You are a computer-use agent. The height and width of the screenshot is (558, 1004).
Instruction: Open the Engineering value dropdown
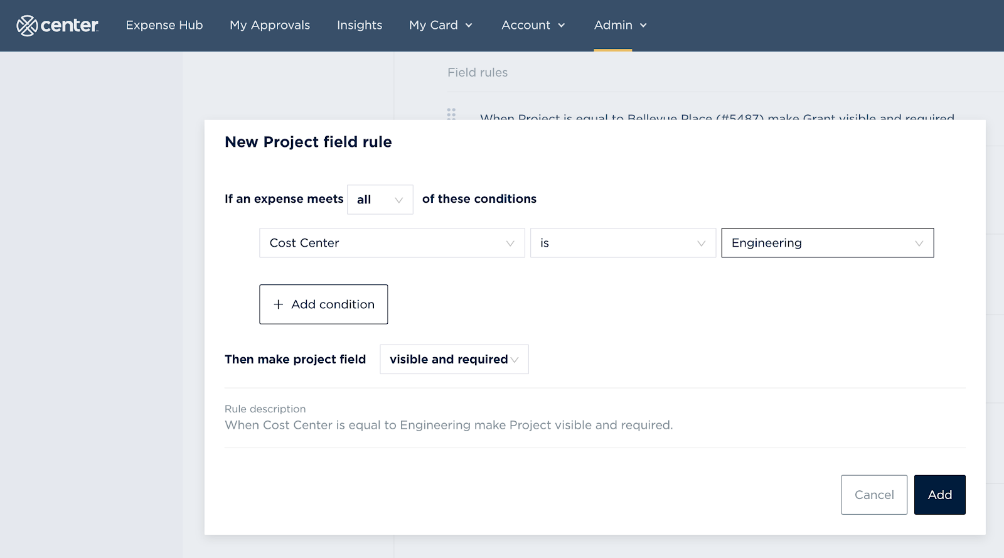(827, 243)
